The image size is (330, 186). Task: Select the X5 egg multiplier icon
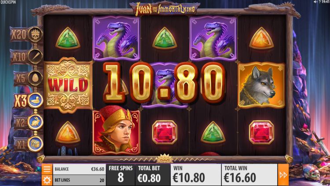click(35, 78)
